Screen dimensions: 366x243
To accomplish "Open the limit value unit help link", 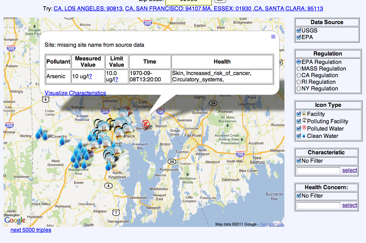I will [116, 80].
